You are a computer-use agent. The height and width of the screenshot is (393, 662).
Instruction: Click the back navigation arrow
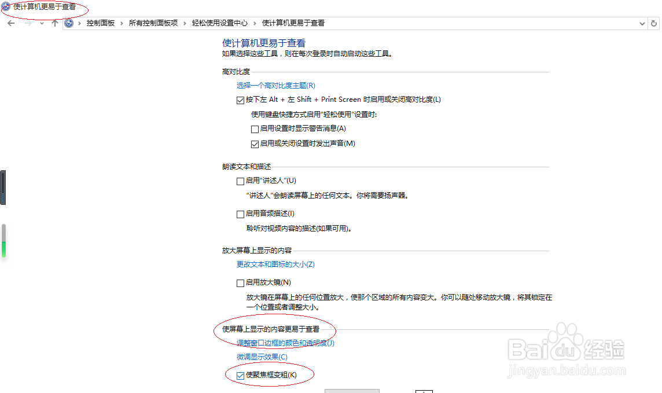10,23
